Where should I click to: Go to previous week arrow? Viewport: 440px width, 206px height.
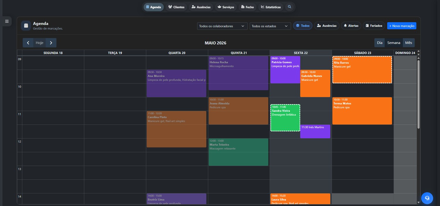click(28, 43)
